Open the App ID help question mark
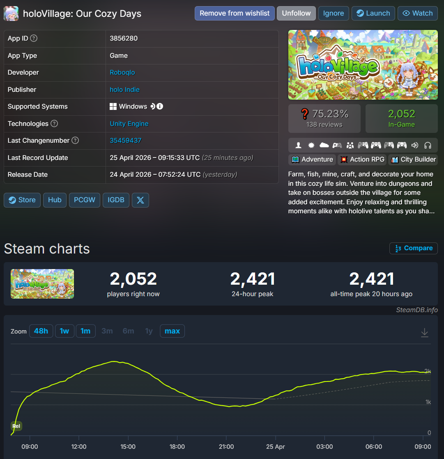Image resolution: width=444 pixels, height=459 pixels. coord(34,38)
